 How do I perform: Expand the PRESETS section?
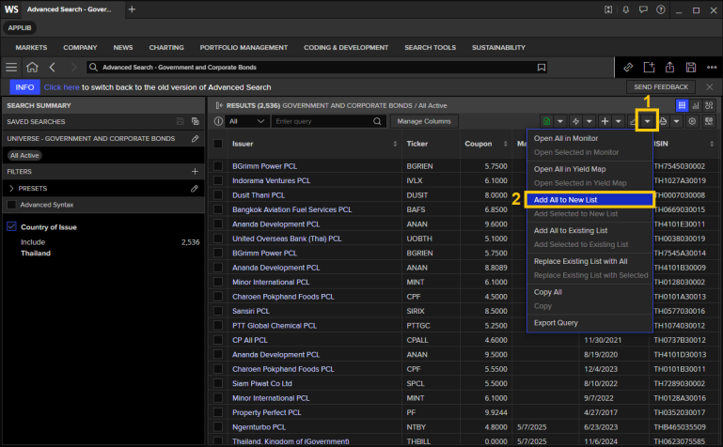coord(11,188)
